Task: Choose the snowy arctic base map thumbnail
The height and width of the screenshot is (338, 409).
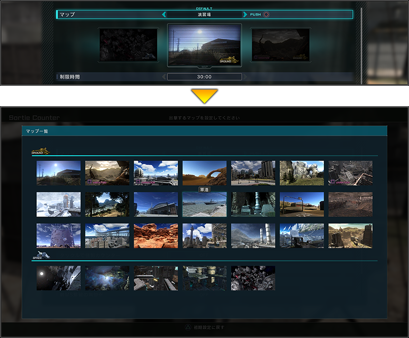Action: tap(59, 204)
